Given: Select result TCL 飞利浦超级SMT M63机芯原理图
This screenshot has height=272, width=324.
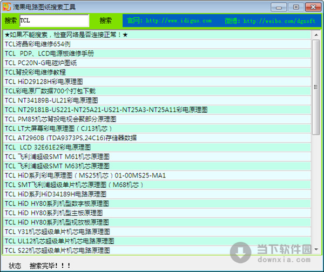Looking at the screenshot, I should [157, 166].
